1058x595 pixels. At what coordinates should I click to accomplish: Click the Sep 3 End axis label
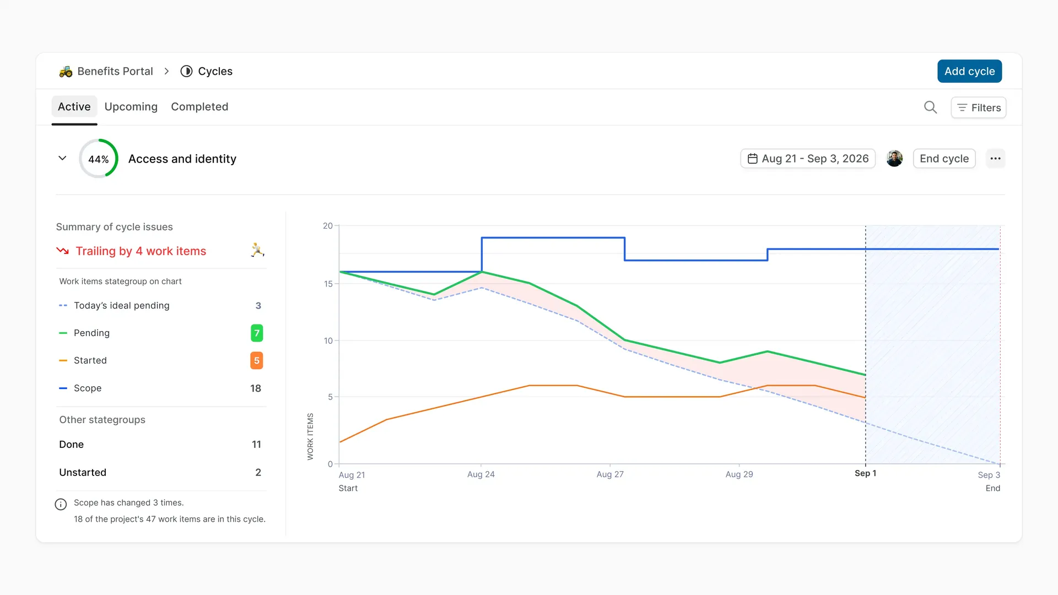tap(989, 482)
